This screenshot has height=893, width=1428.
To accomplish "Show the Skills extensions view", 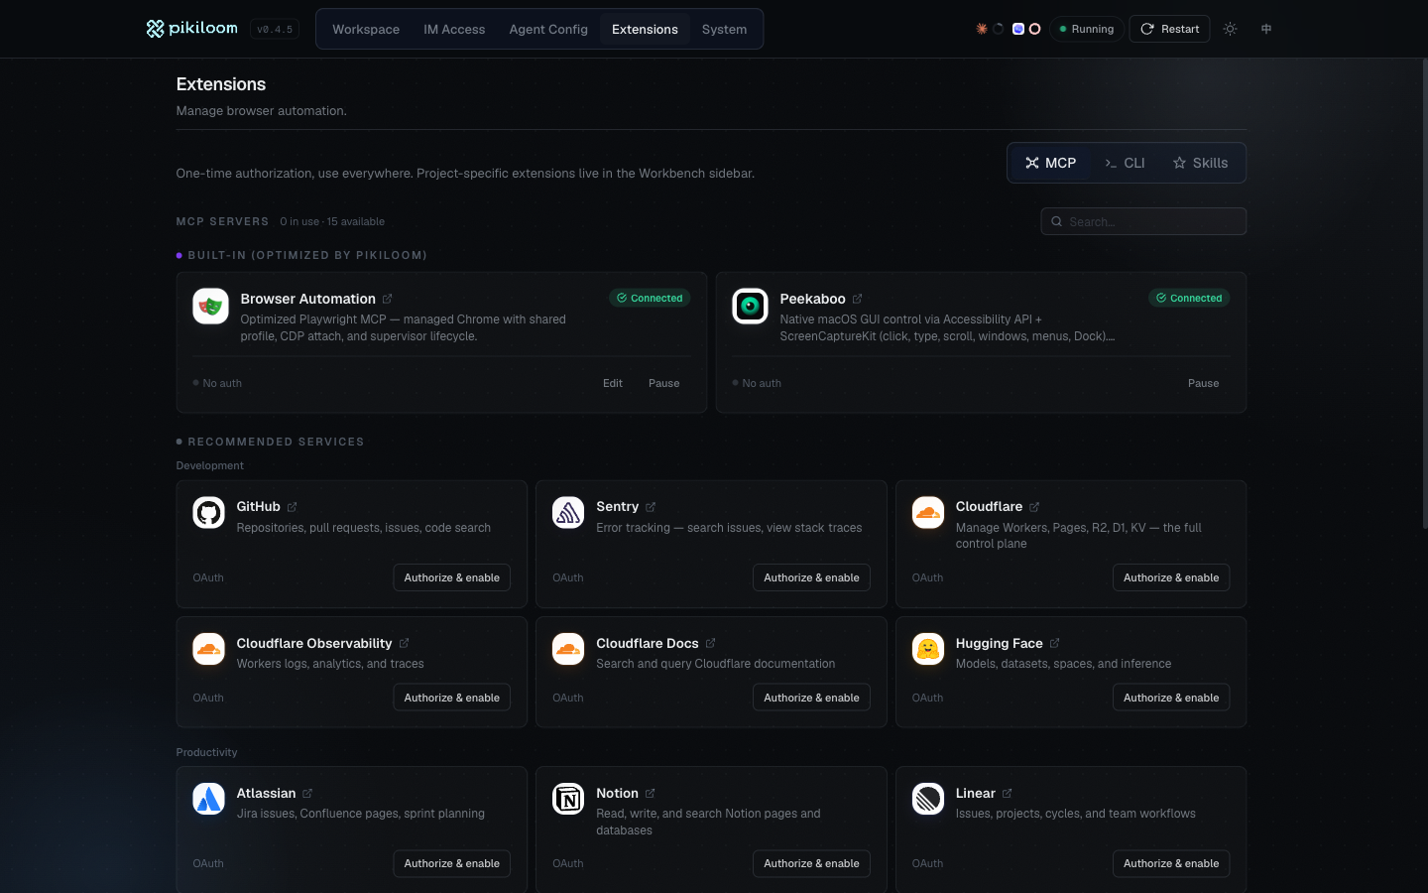I will pyautogui.click(x=1200, y=163).
